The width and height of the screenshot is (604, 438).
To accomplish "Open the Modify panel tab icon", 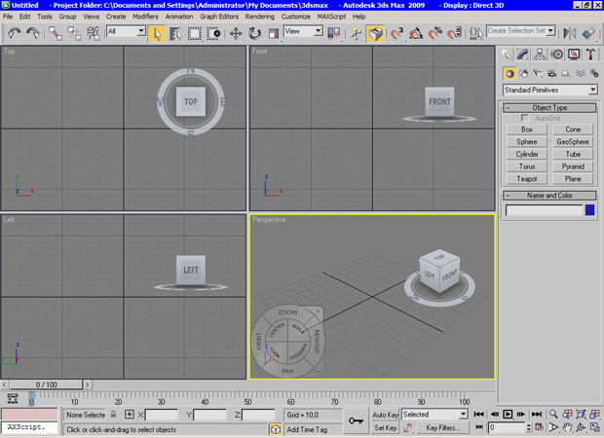I will click(523, 55).
